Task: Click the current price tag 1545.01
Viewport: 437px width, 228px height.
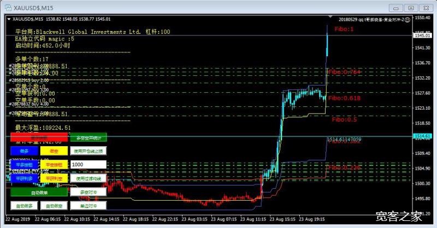Action: (x=422, y=35)
